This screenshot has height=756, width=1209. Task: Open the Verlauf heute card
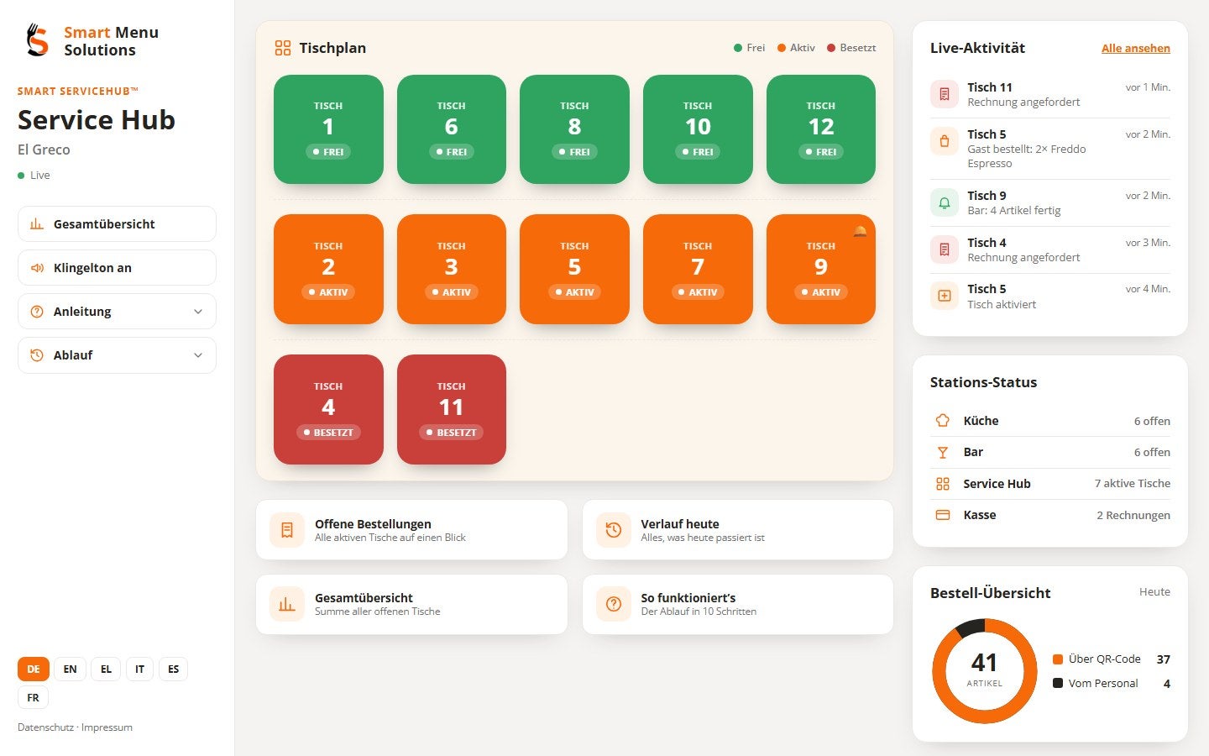[x=737, y=530]
